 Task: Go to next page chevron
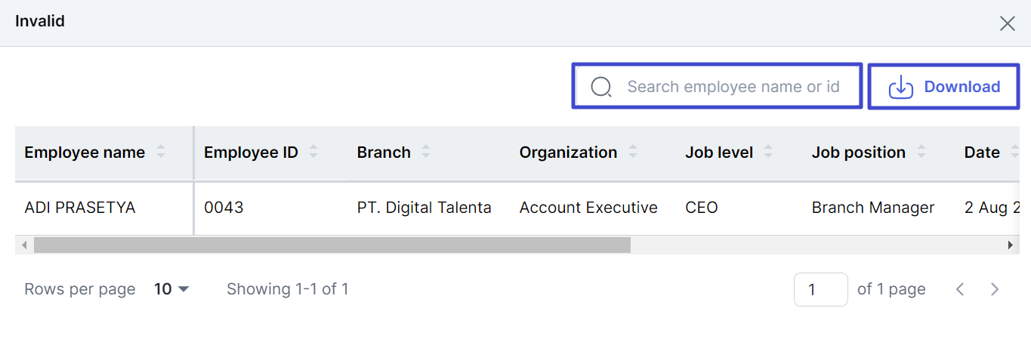pos(995,289)
